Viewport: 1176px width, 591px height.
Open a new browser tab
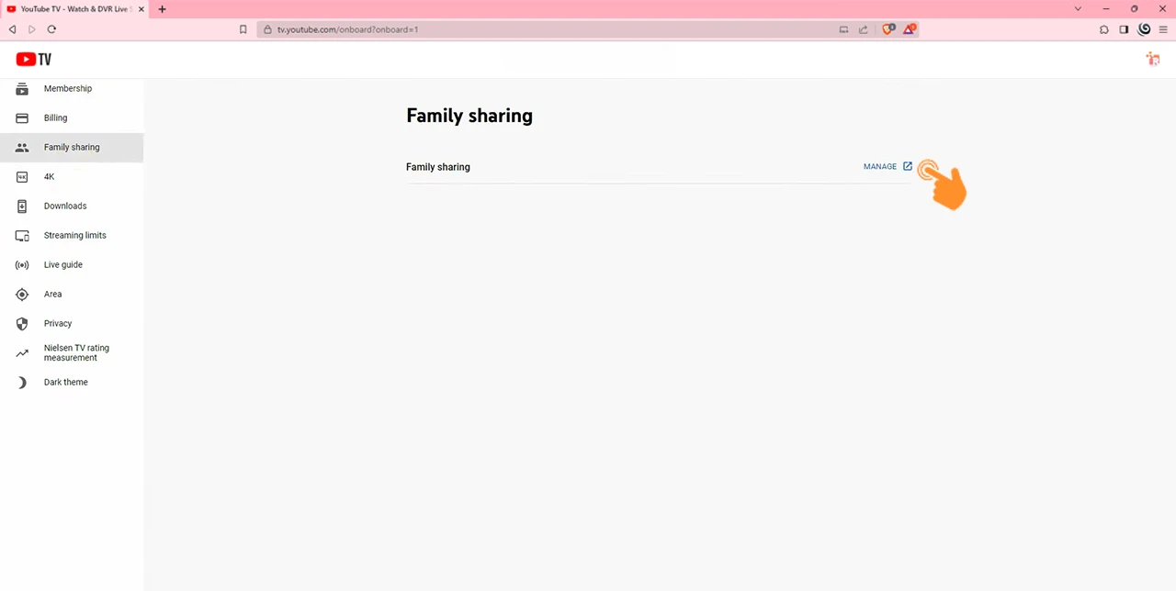(162, 8)
